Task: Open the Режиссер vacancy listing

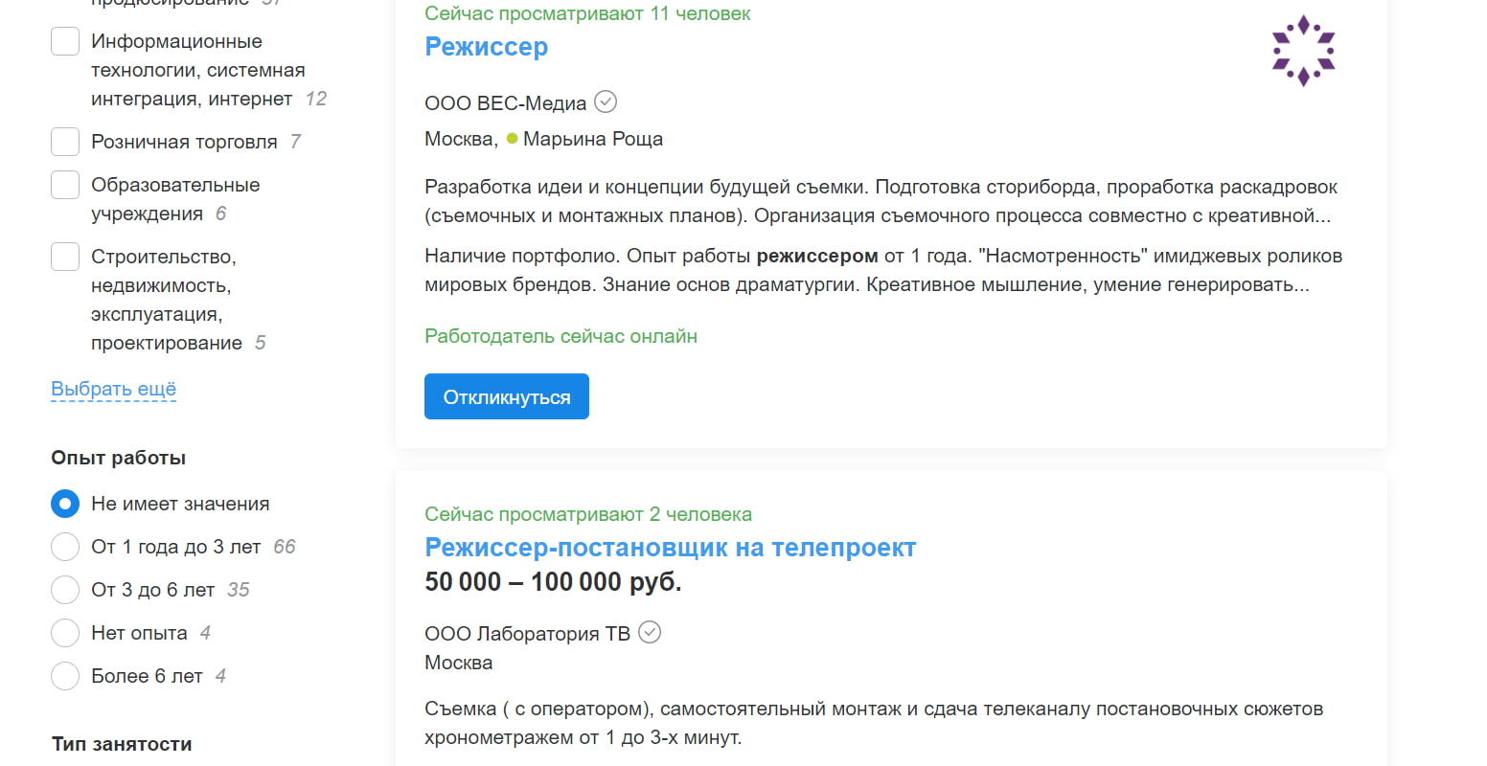Action: pos(486,46)
